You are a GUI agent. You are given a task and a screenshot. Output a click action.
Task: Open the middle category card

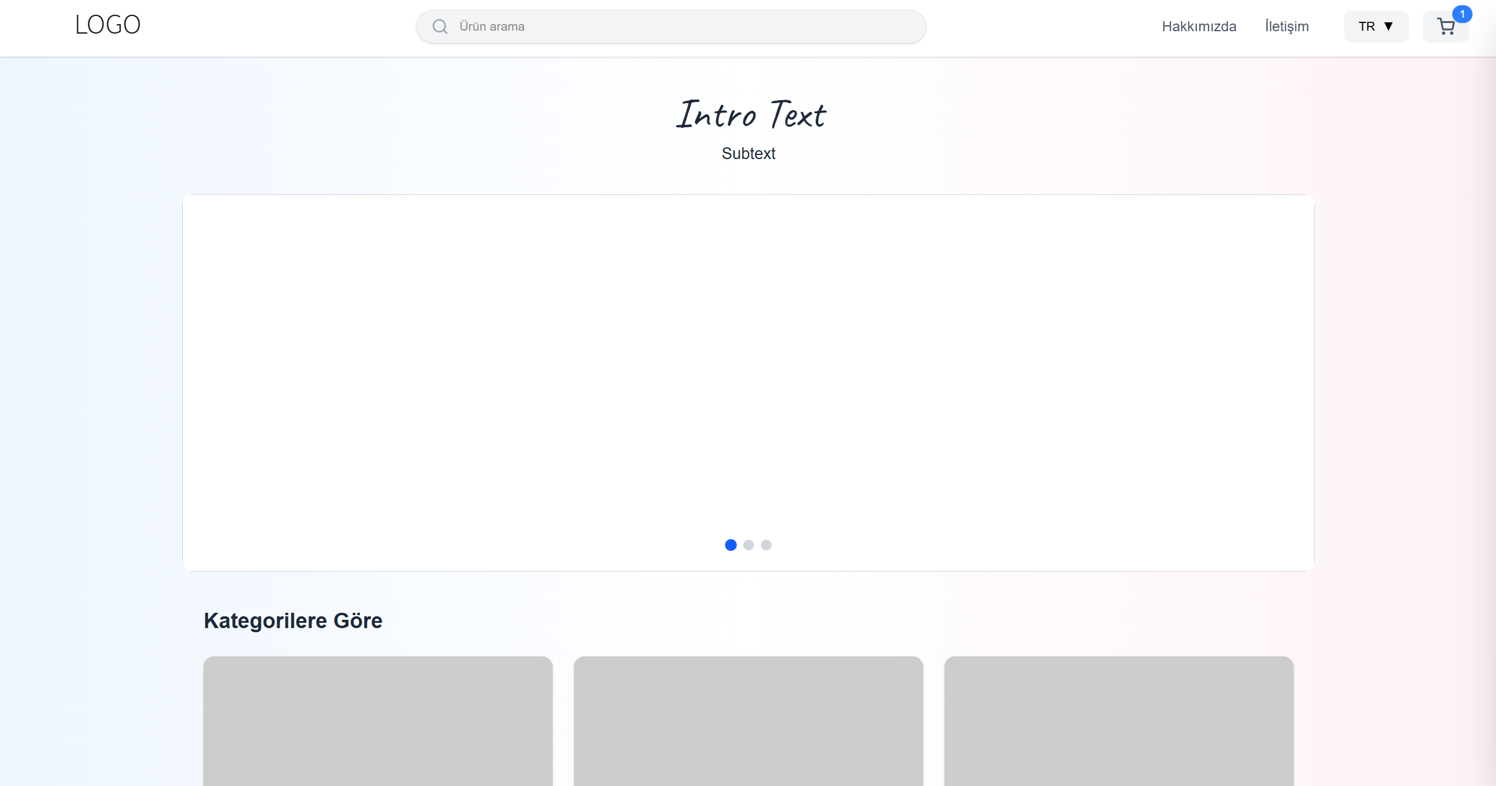748,720
